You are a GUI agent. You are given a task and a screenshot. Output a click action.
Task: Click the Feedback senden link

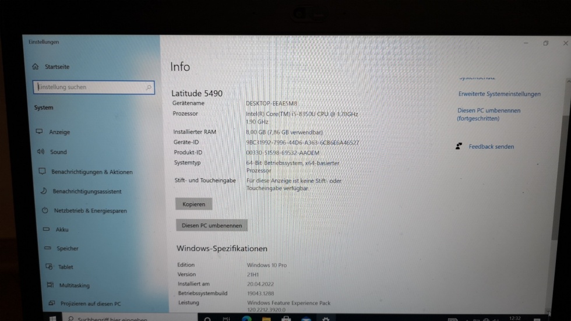coord(491,146)
